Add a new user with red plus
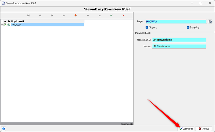 click(76, 15)
